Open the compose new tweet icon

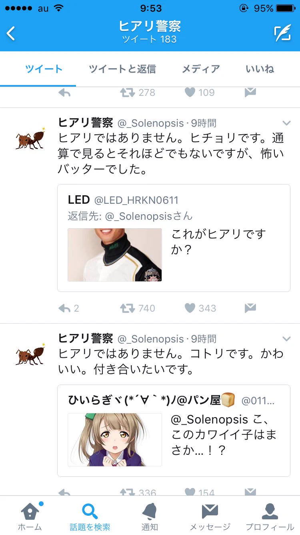[x=282, y=33]
